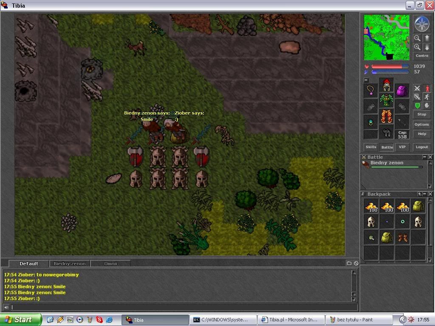The height and width of the screenshot is (326, 435).
Task: Click Biedny zenon's green health bar
Action: [x=396, y=167]
